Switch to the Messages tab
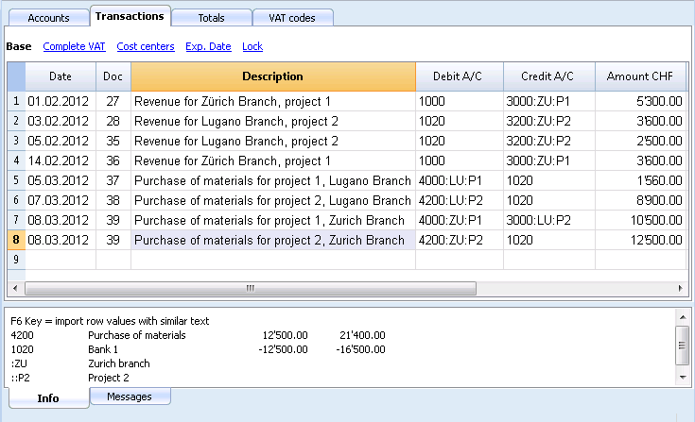This screenshot has height=422, width=695. tap(130, 397)
